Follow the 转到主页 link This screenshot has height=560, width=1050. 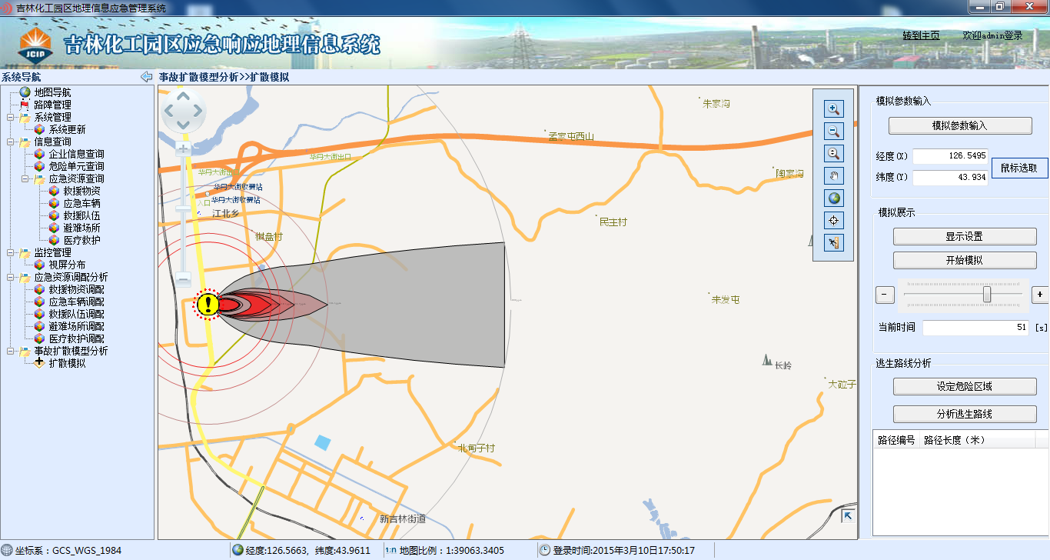pyautogui.click(x=921, y=35)
